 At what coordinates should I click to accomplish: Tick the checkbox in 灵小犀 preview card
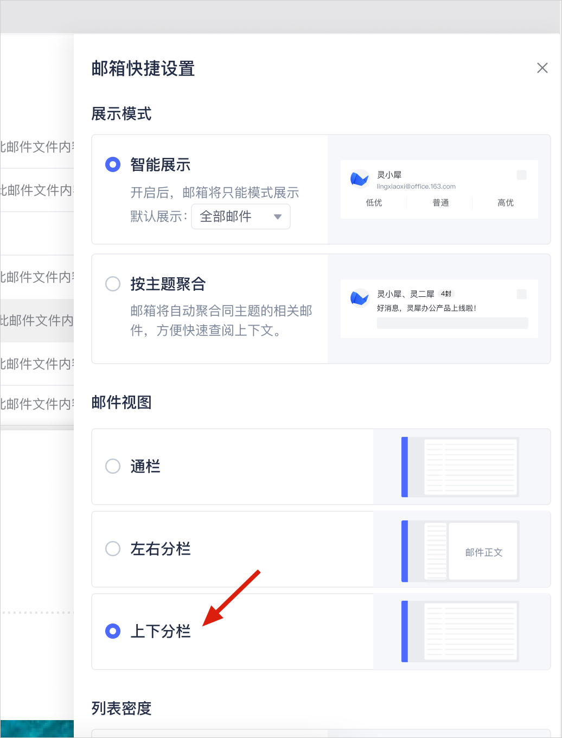(x=522, y=175)
